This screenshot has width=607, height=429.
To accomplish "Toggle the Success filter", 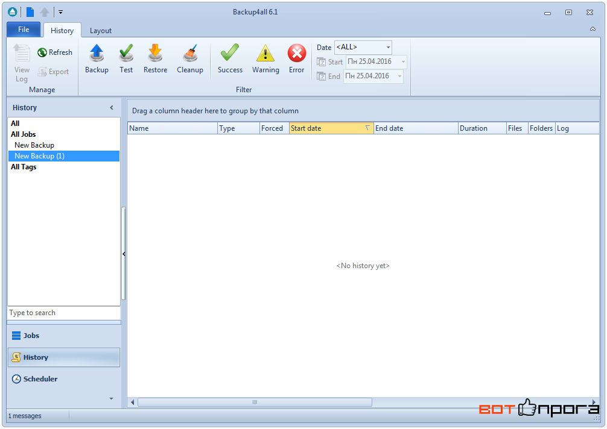I will point(230,58).
